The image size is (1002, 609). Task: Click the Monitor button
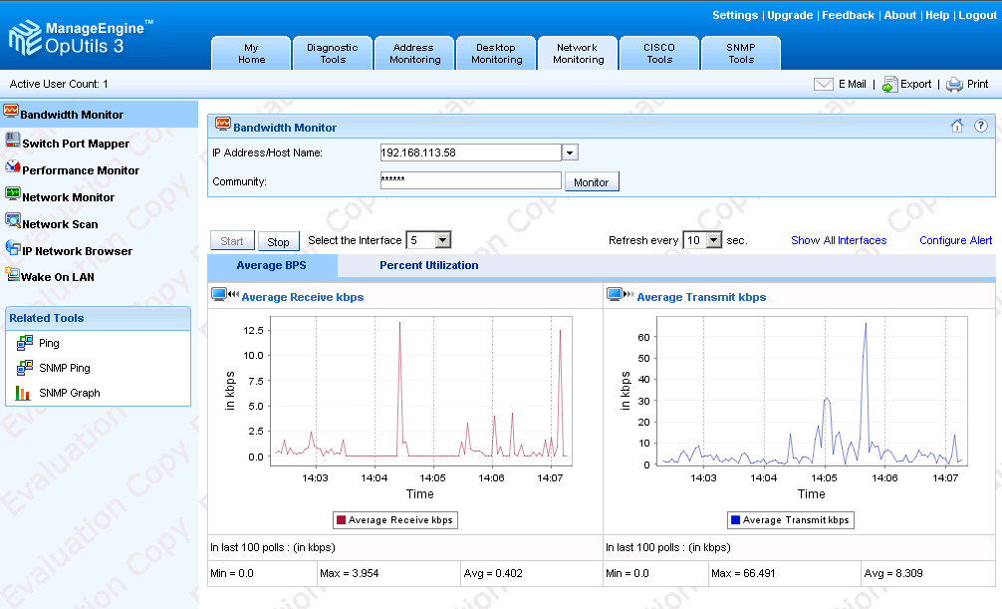pos(592,182)
